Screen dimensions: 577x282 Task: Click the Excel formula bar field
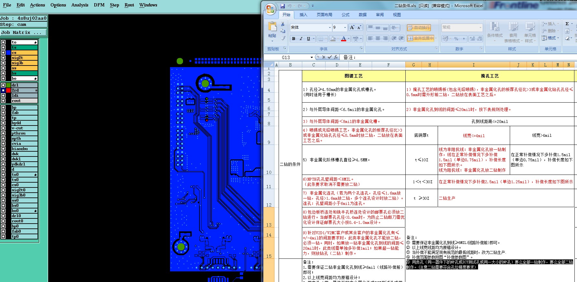click(459, 57)
